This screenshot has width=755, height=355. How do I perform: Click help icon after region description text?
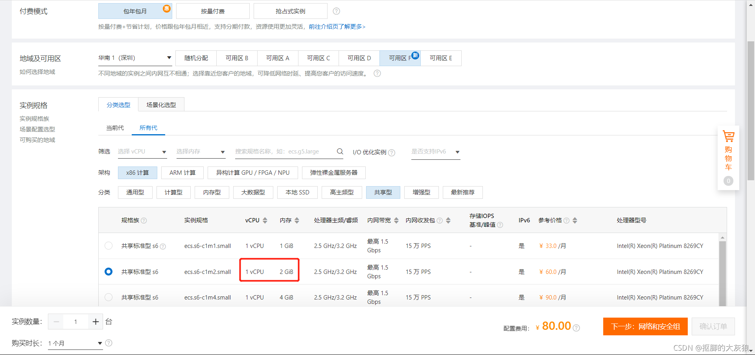tap(377, 73)
